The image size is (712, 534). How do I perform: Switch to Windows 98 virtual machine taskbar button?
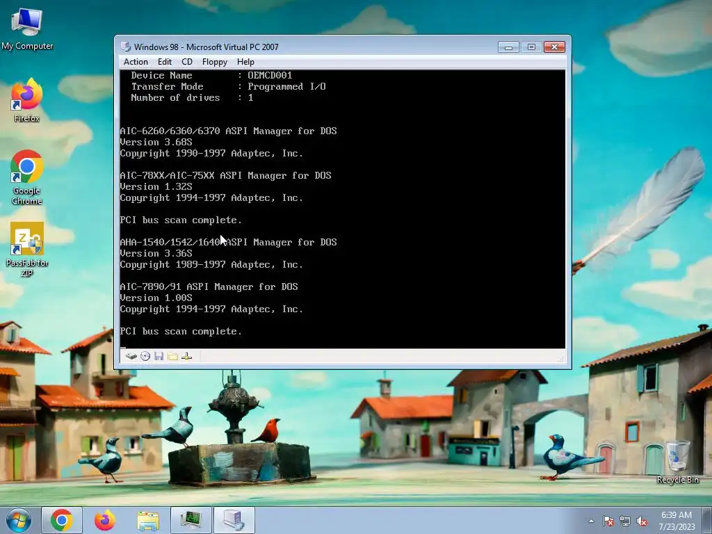[x=234, y=520]
